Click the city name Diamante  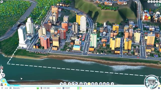16,88
